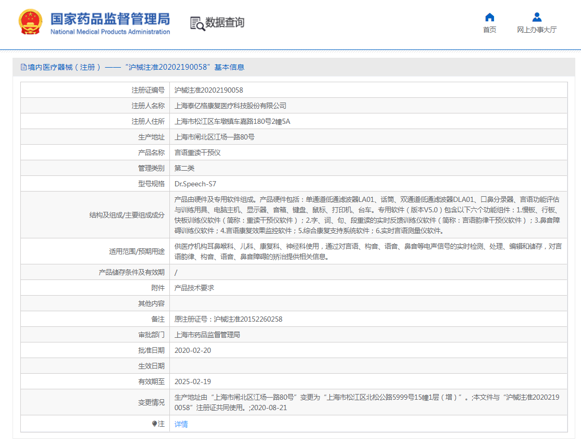Click the 结构及组成/主要组成成分 label

click(127, 215)
